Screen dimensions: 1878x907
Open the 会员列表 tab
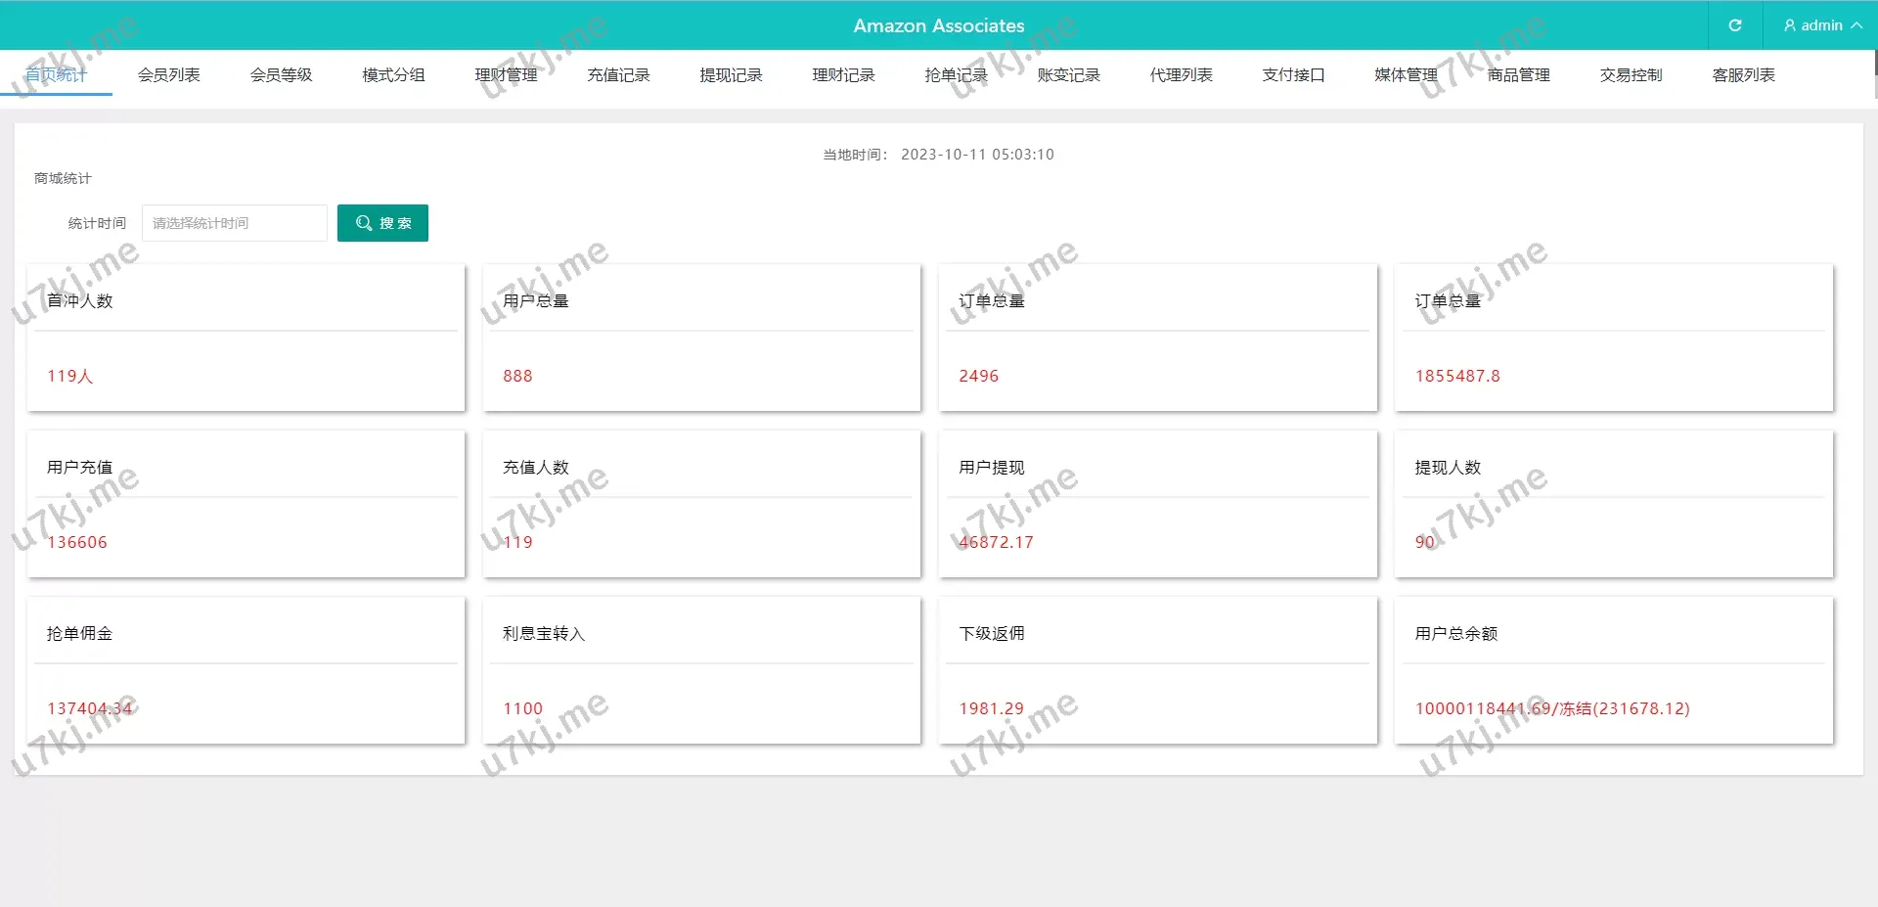tap(168, 75)
